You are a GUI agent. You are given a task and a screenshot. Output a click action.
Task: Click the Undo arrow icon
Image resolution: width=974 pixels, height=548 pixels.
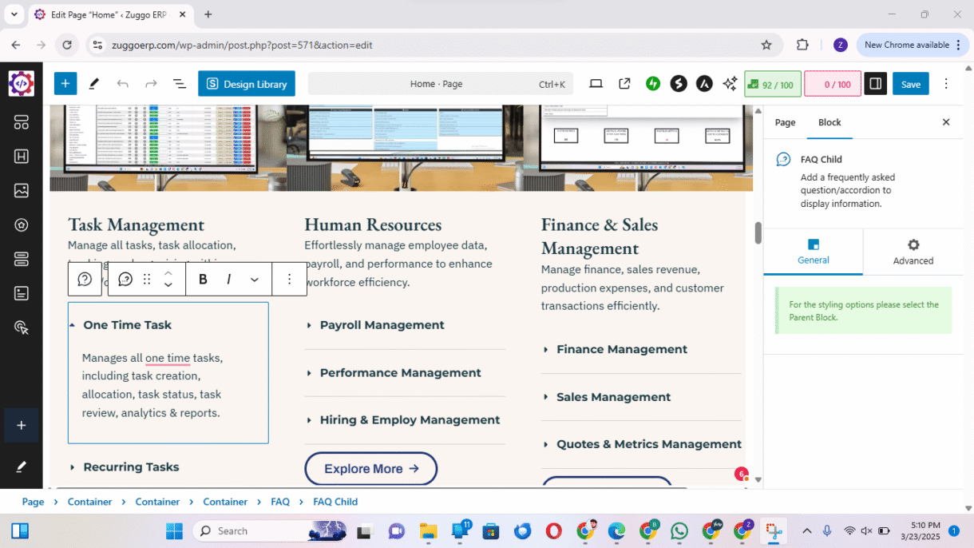point(122,84)
